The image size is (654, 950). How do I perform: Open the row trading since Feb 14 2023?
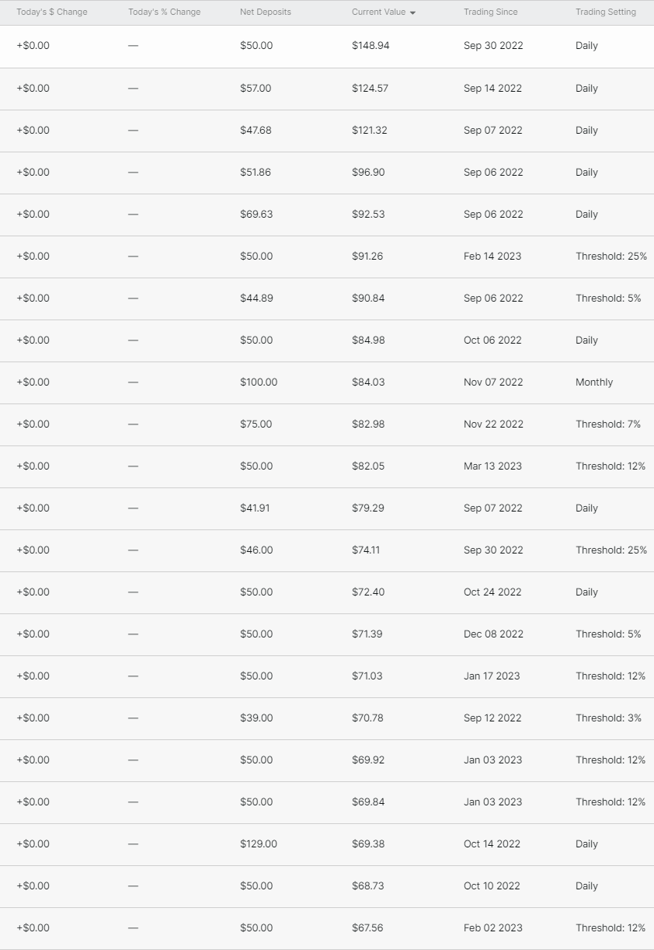click(x=327, y=257)
